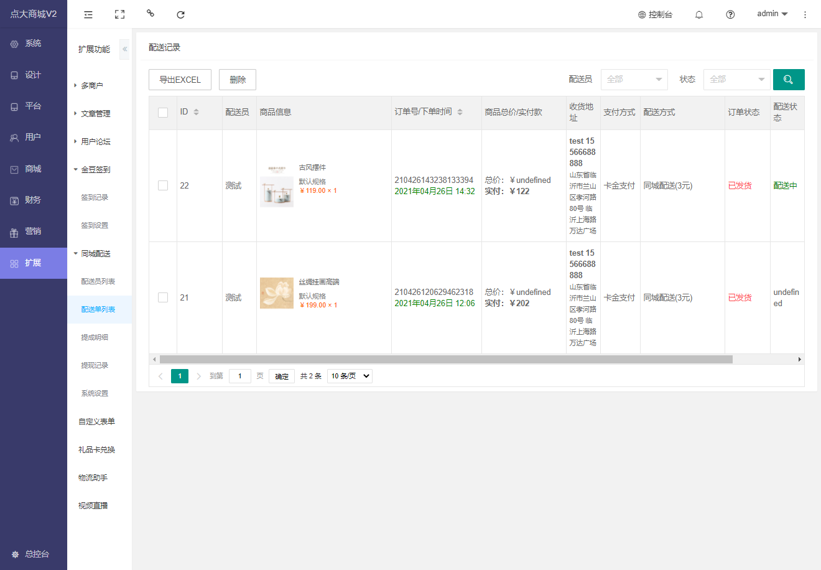821x570 pixels.
Task: Go to next page arrow
Action: (198, 376)
